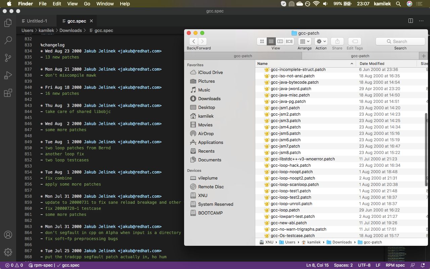The width and height of the screenshot is (430, 269).
Task: Open the Finder Share toolbar button
Action: 337,41
